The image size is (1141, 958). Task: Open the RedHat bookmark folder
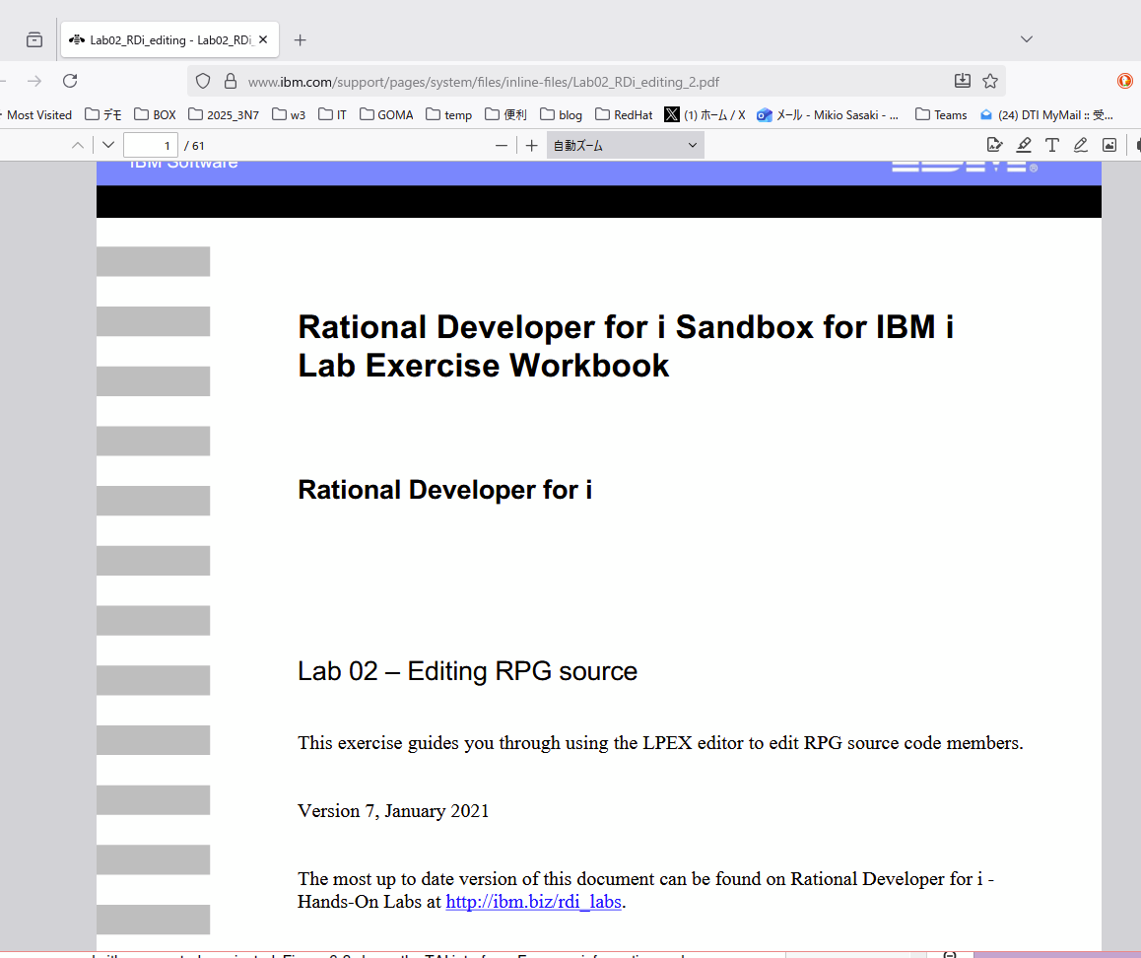tap(624, 115)
